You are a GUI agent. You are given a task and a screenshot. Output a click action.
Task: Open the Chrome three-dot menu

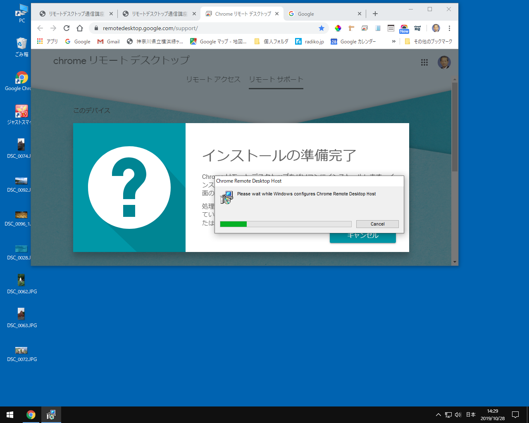(449, 28)
